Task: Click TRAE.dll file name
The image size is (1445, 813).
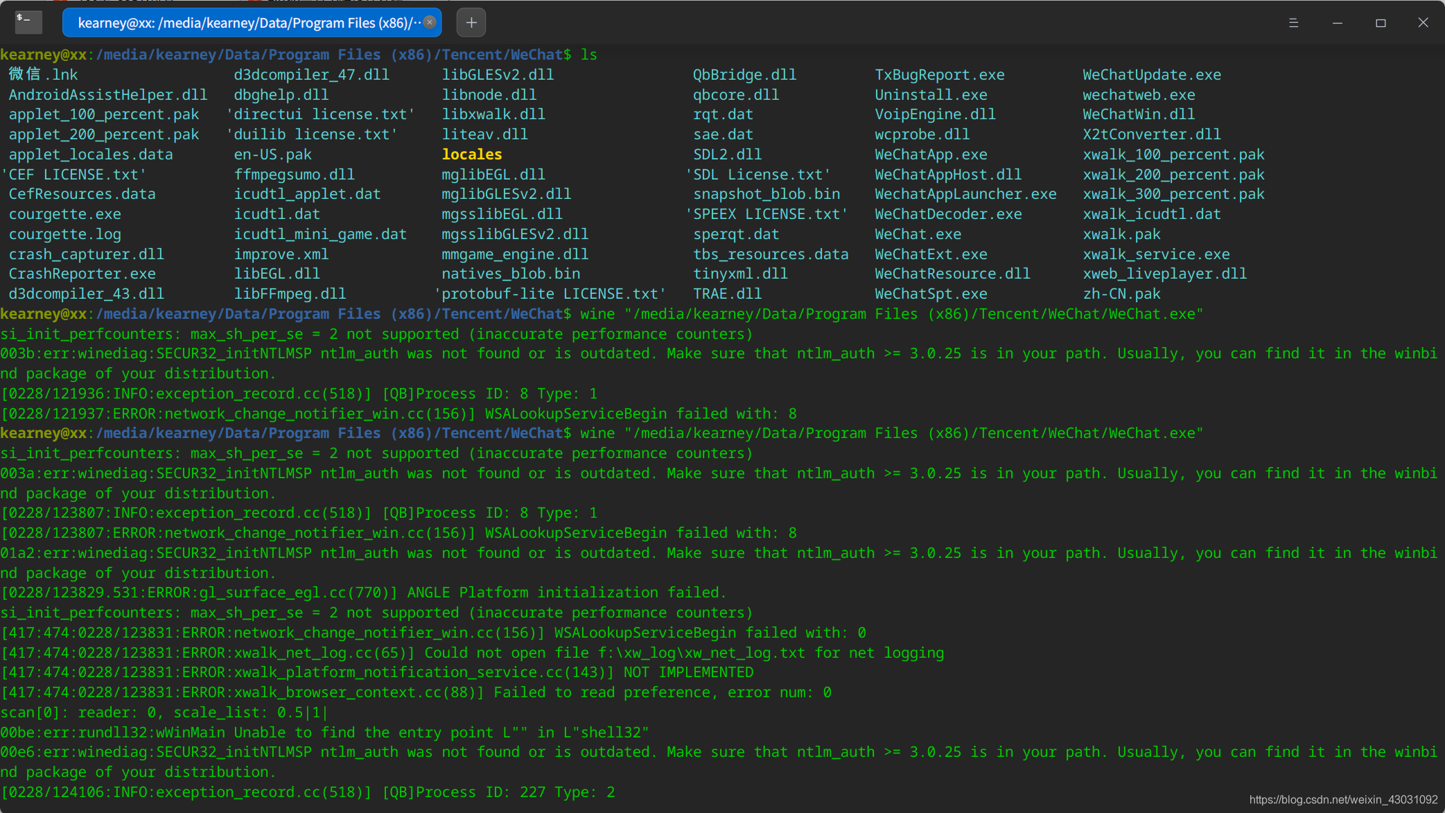Action: [727, 294]
